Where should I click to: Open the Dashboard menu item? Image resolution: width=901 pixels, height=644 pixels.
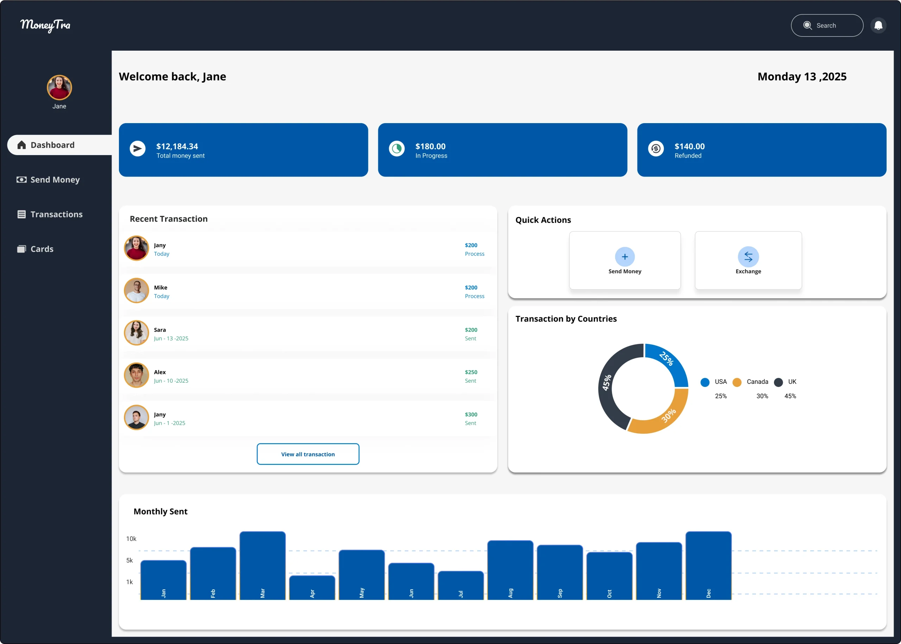52,145
